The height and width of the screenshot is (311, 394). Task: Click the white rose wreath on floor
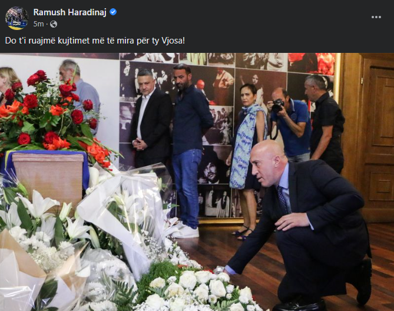(198, 291)
